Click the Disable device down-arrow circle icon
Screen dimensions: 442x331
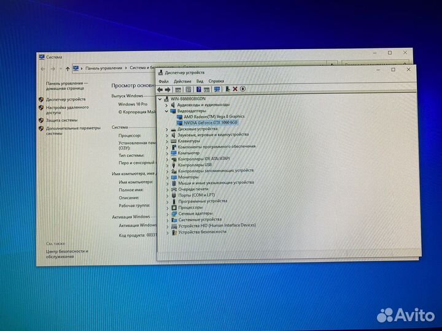click(242, 89)
